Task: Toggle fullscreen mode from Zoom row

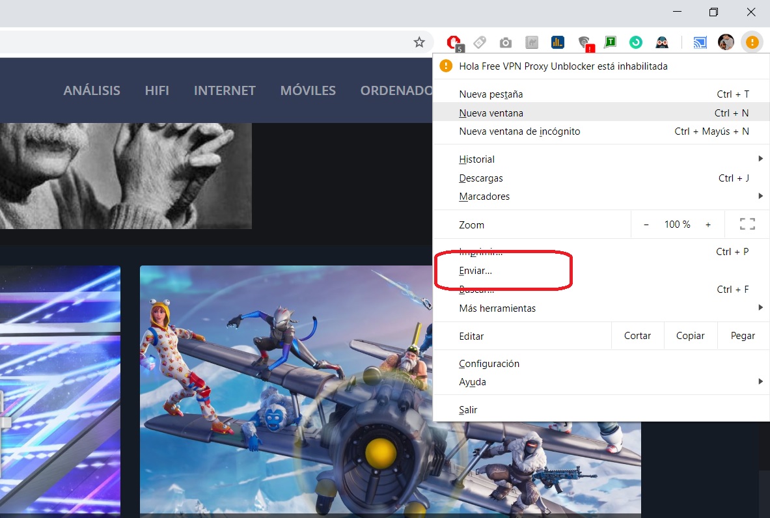Action: 747,225
